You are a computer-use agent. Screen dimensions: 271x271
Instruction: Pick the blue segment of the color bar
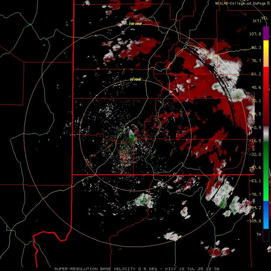(x=266, y=207)
